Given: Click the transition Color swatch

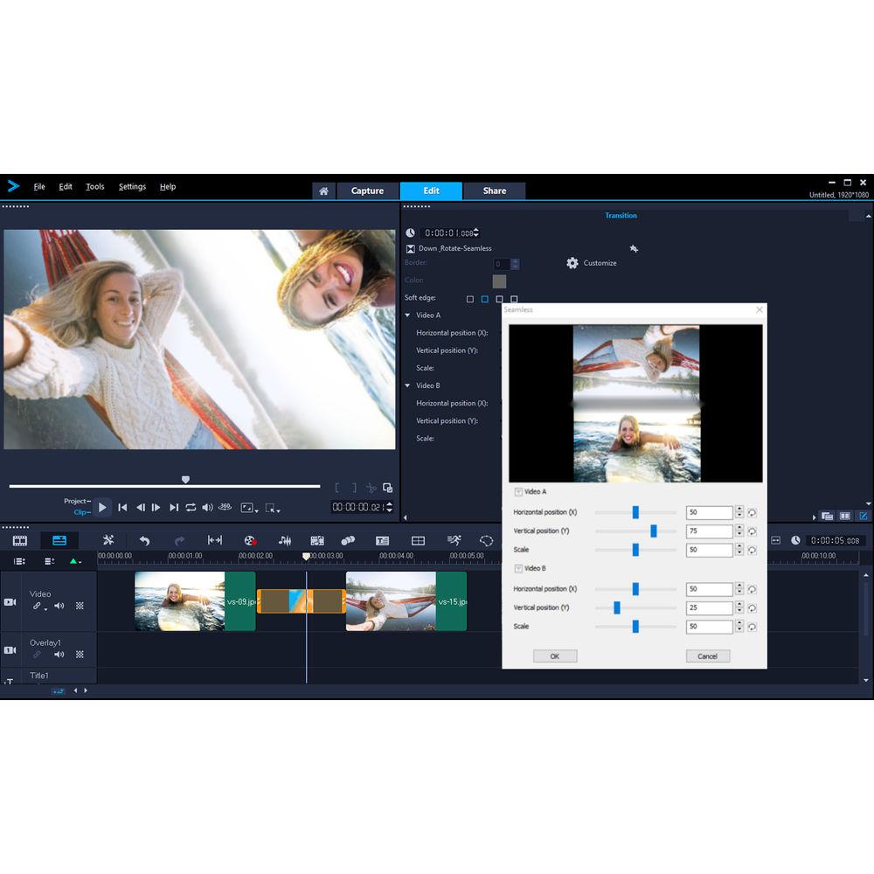Looking at the screenshot, I should tap(499, 281).
